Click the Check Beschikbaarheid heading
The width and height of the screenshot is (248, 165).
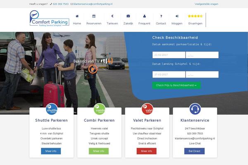[x=175, y=38]
